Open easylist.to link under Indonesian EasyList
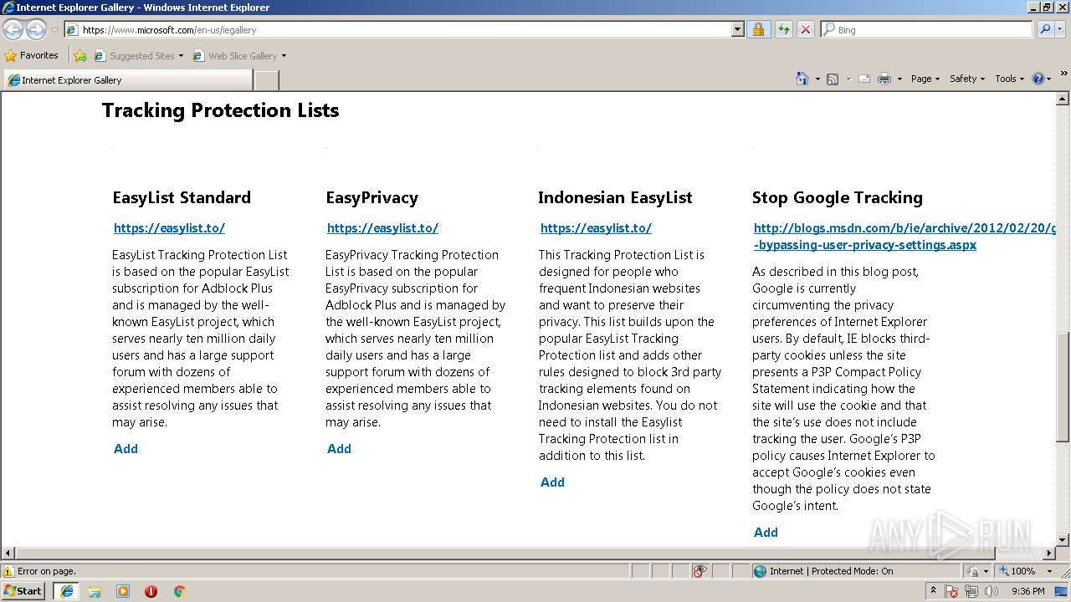 pyautogui.click(x=596, y=228)
